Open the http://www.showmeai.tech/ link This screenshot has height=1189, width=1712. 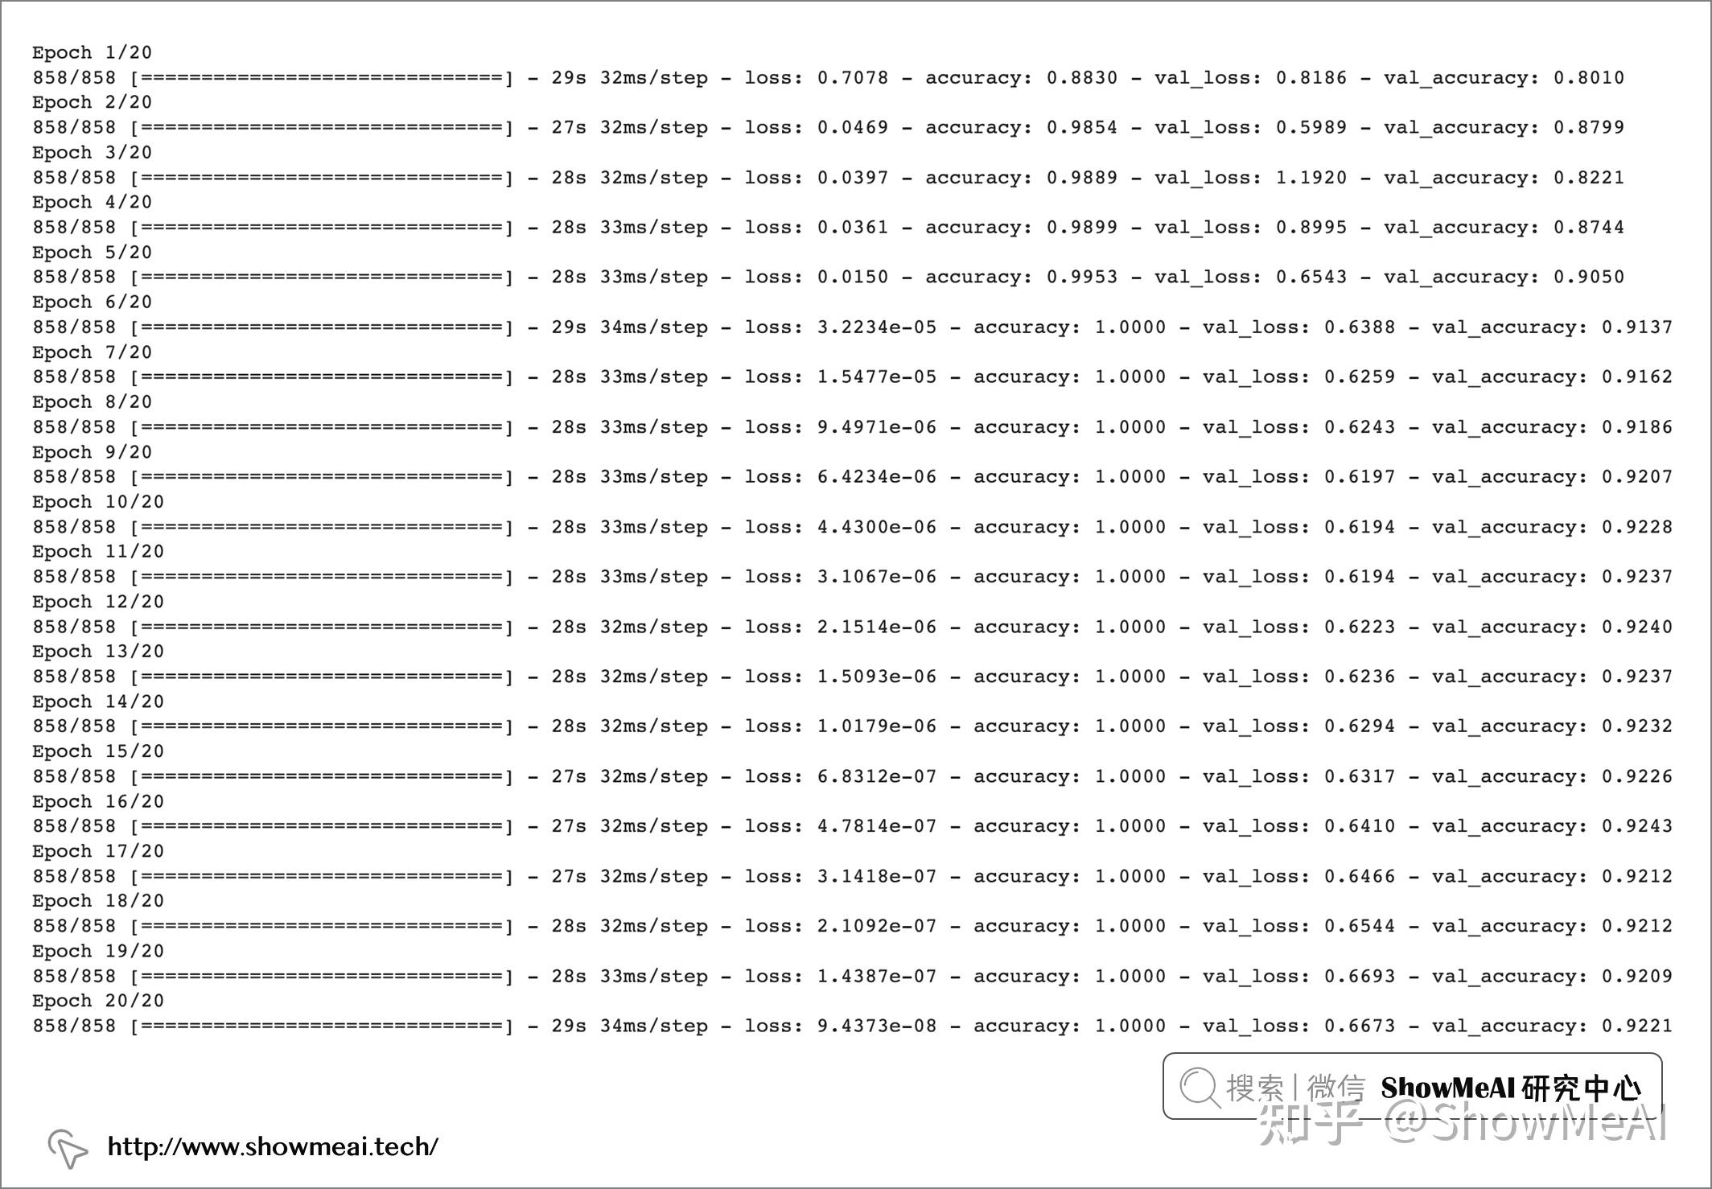coord(273,1146)
